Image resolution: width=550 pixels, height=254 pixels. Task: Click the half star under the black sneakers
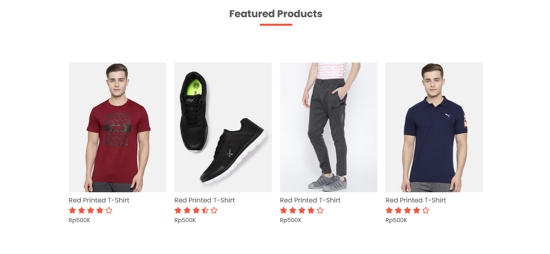click(205, 211)
